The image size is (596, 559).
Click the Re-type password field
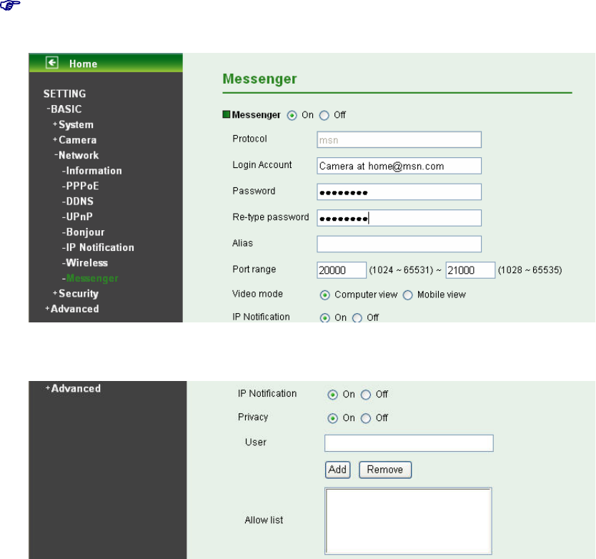399,218
